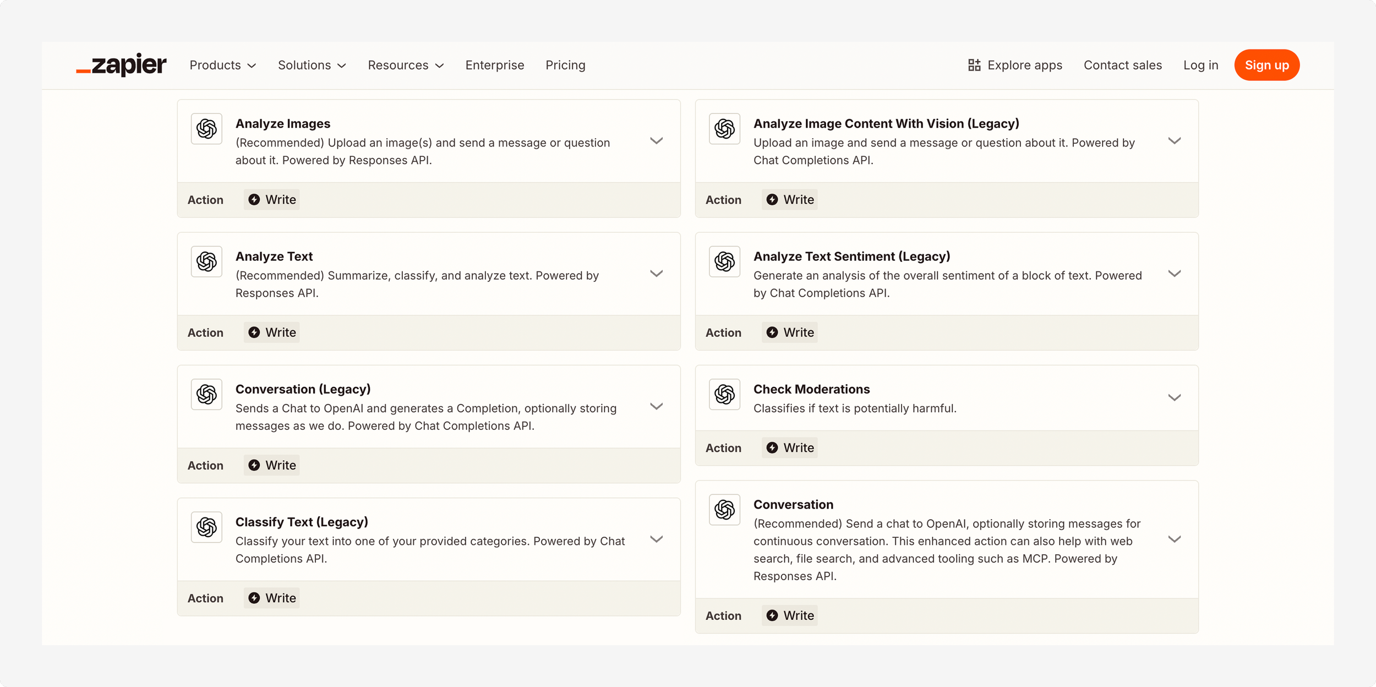Click OpenAI icon beside Classify Text (Legacy)

pyautogui.click(x=206, y=527)
